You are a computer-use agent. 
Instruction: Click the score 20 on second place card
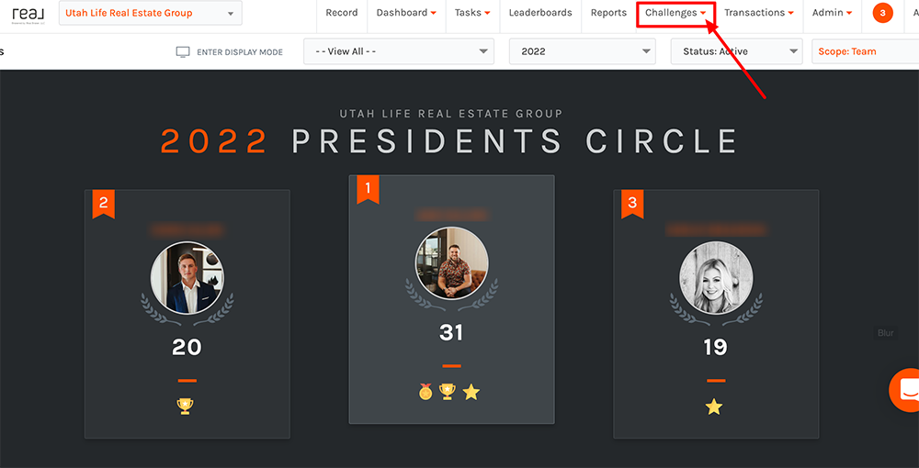(187, 348)
